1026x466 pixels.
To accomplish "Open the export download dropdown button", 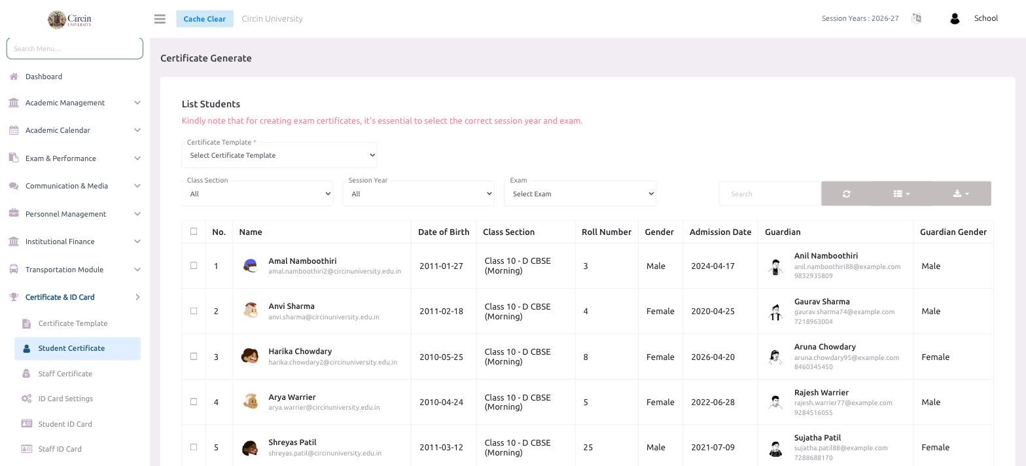I will tap(961, 194).
